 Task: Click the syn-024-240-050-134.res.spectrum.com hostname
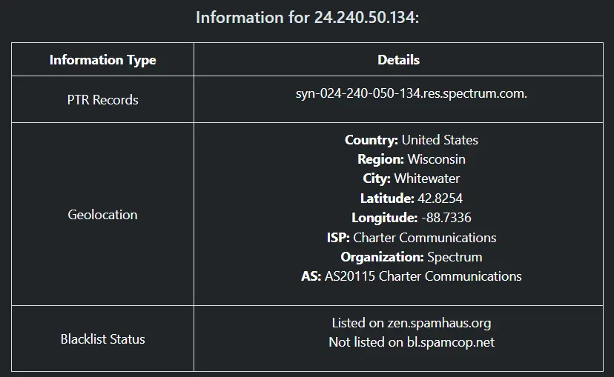(411, 94)
